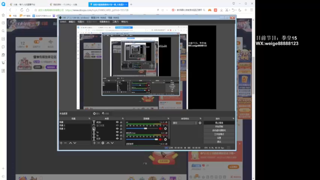The height and width of the screenshot is (180, 320).
Task: Move scene up in OBS scenes list
Action: tap(70, 143)
